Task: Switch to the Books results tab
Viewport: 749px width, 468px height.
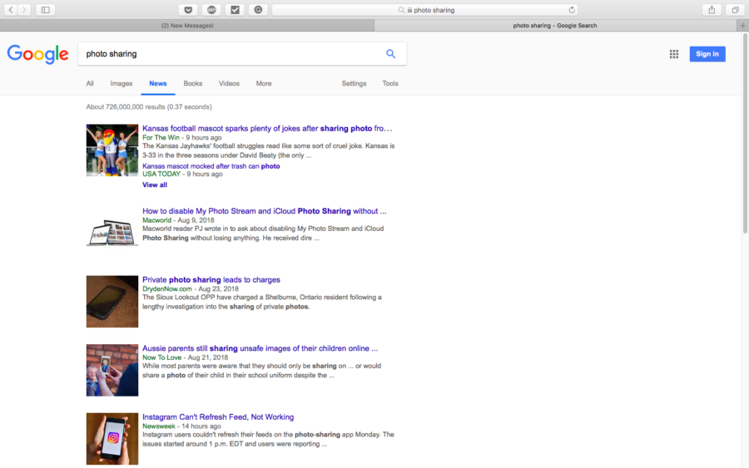Action: (x=193, y=83)
